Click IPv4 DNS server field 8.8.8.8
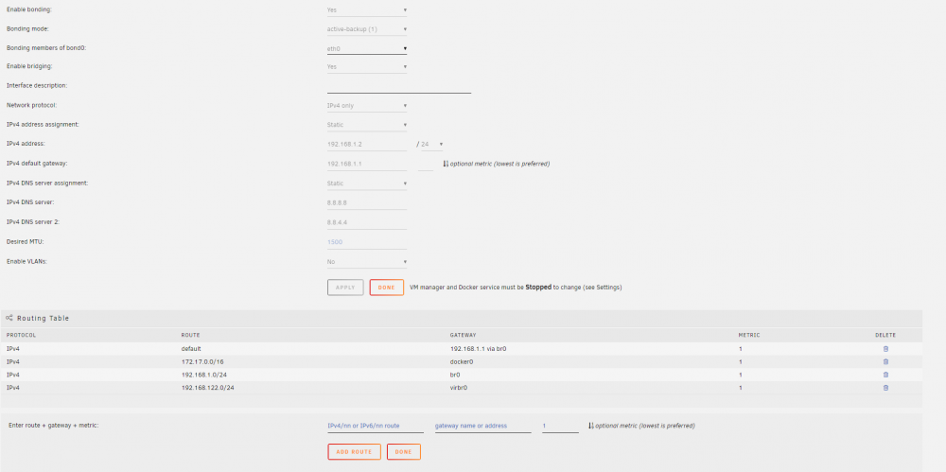 pos(367,202)
